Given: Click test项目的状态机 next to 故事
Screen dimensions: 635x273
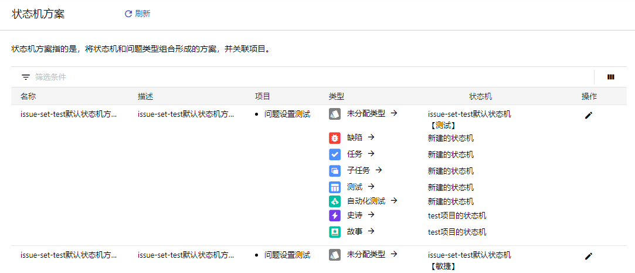Looking at the screenshot, I should pyautogui.click(x=457, y=232).
